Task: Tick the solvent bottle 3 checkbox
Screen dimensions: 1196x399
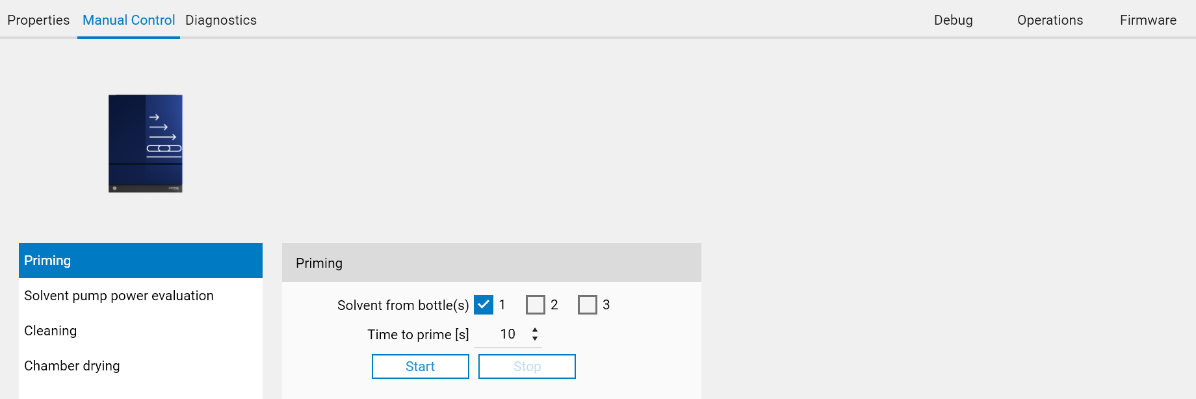Action: click(x=588, y=305)
